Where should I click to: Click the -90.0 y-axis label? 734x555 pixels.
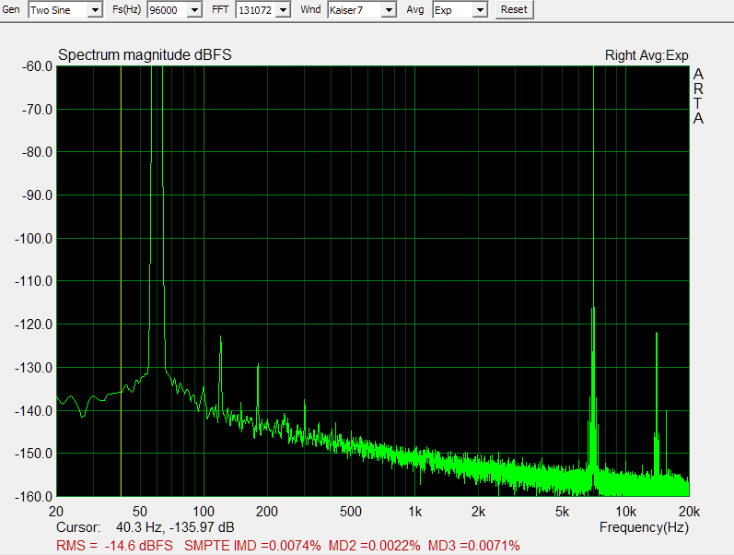(x=38, y=195)
